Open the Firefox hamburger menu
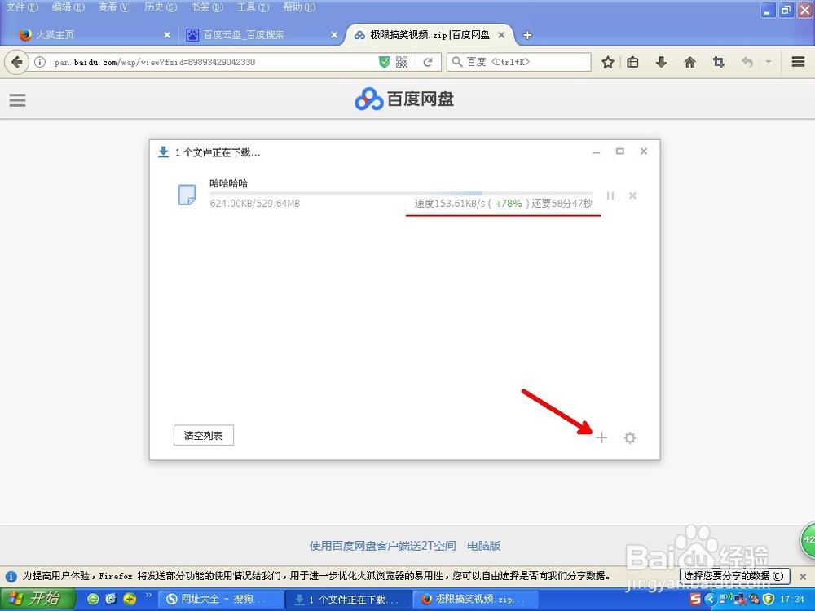Image resolution: width=815 pixels, height=611 pixels. [797, 61]
